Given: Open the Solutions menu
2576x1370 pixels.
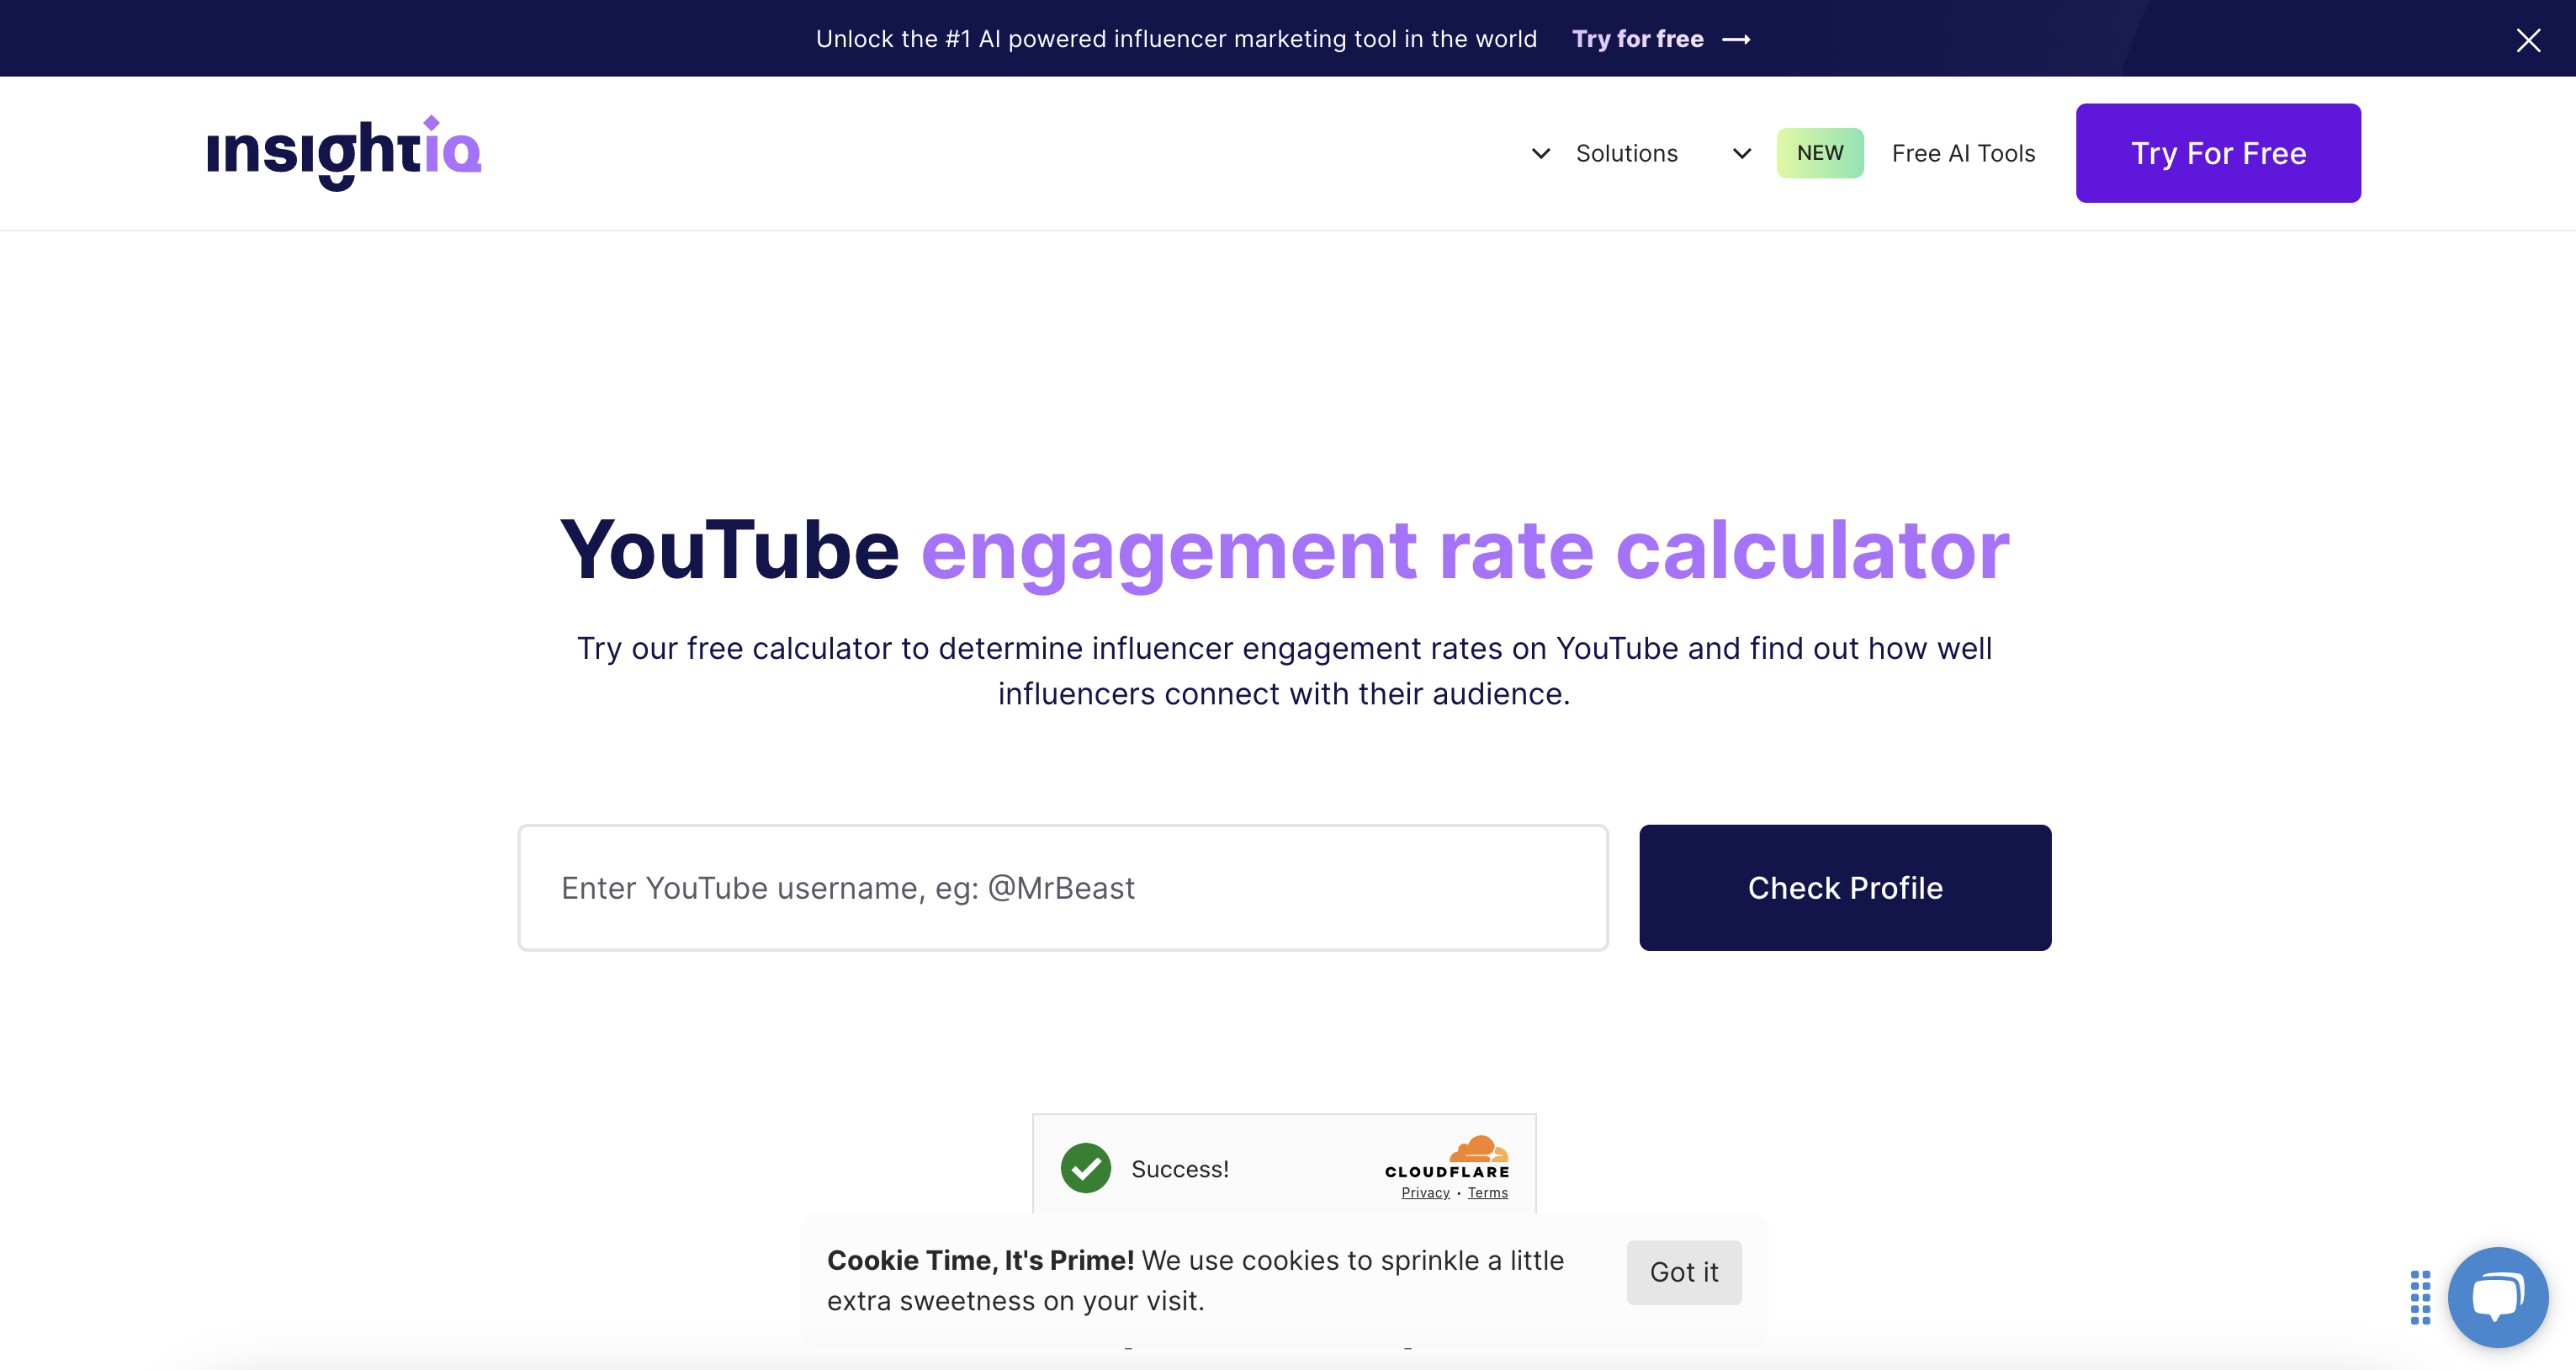Looking at the screenshot, I should coord(1626,154).
